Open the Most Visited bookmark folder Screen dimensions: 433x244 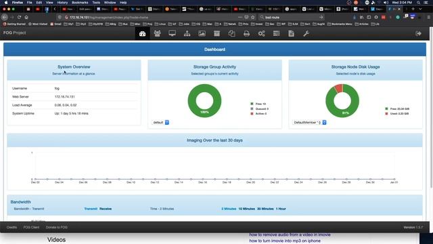click(38, 24)
